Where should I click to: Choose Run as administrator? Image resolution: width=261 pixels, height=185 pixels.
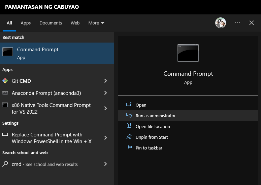click(188, 116)
